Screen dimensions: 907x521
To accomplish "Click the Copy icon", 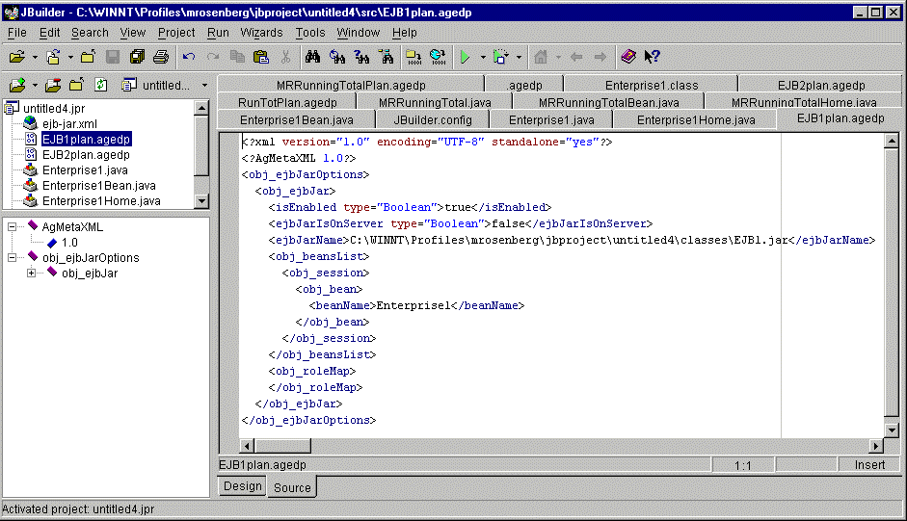I will pos(237,57).
